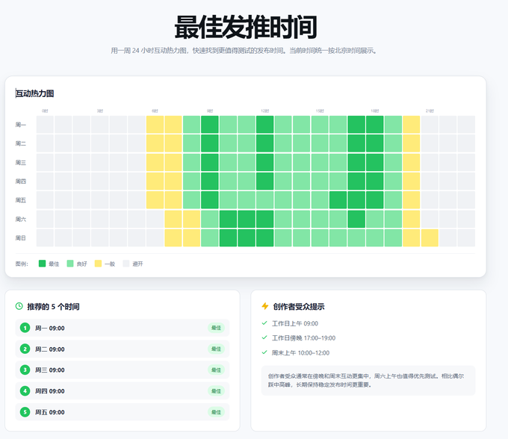Click the 互动热力图 section heading
Image resolution: width=508 pixels, height=439 pixels.
point(34,93)
